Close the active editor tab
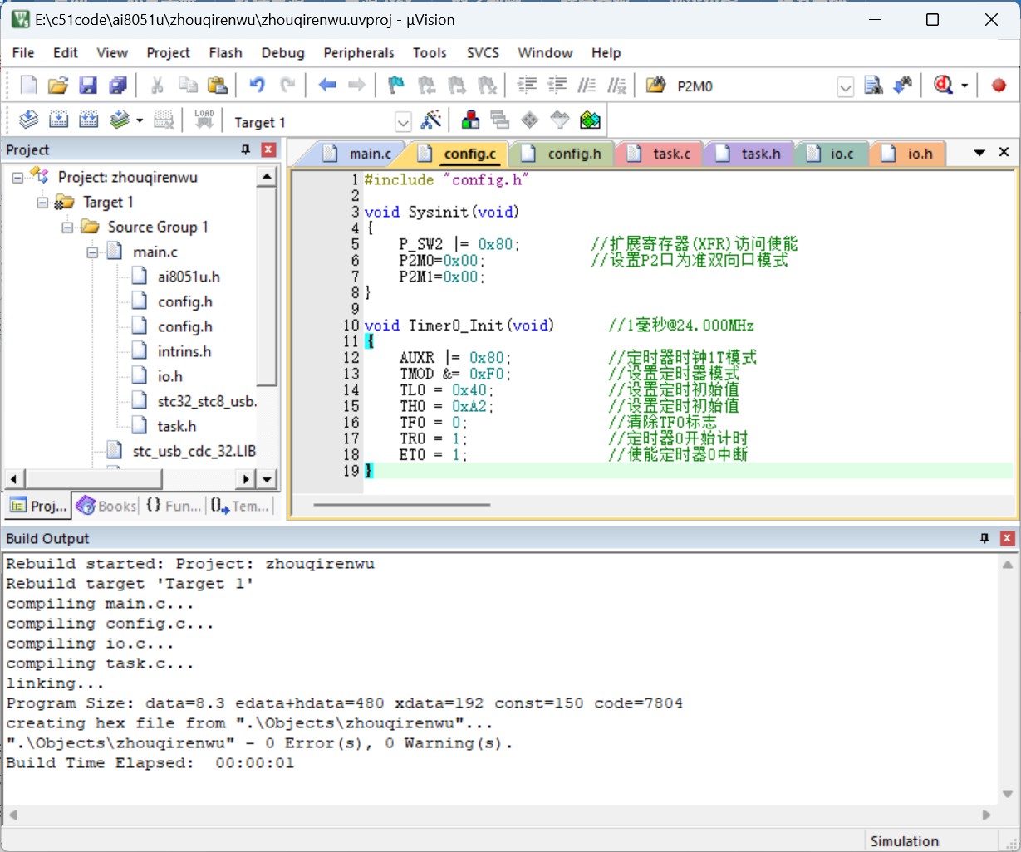Image resolution: width=1021 pixels, height=852 pixels. [1004, 153]
